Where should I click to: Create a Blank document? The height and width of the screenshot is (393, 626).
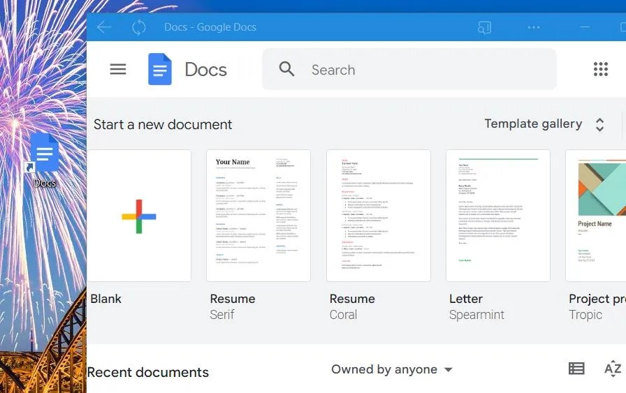[x=139, y=216]
